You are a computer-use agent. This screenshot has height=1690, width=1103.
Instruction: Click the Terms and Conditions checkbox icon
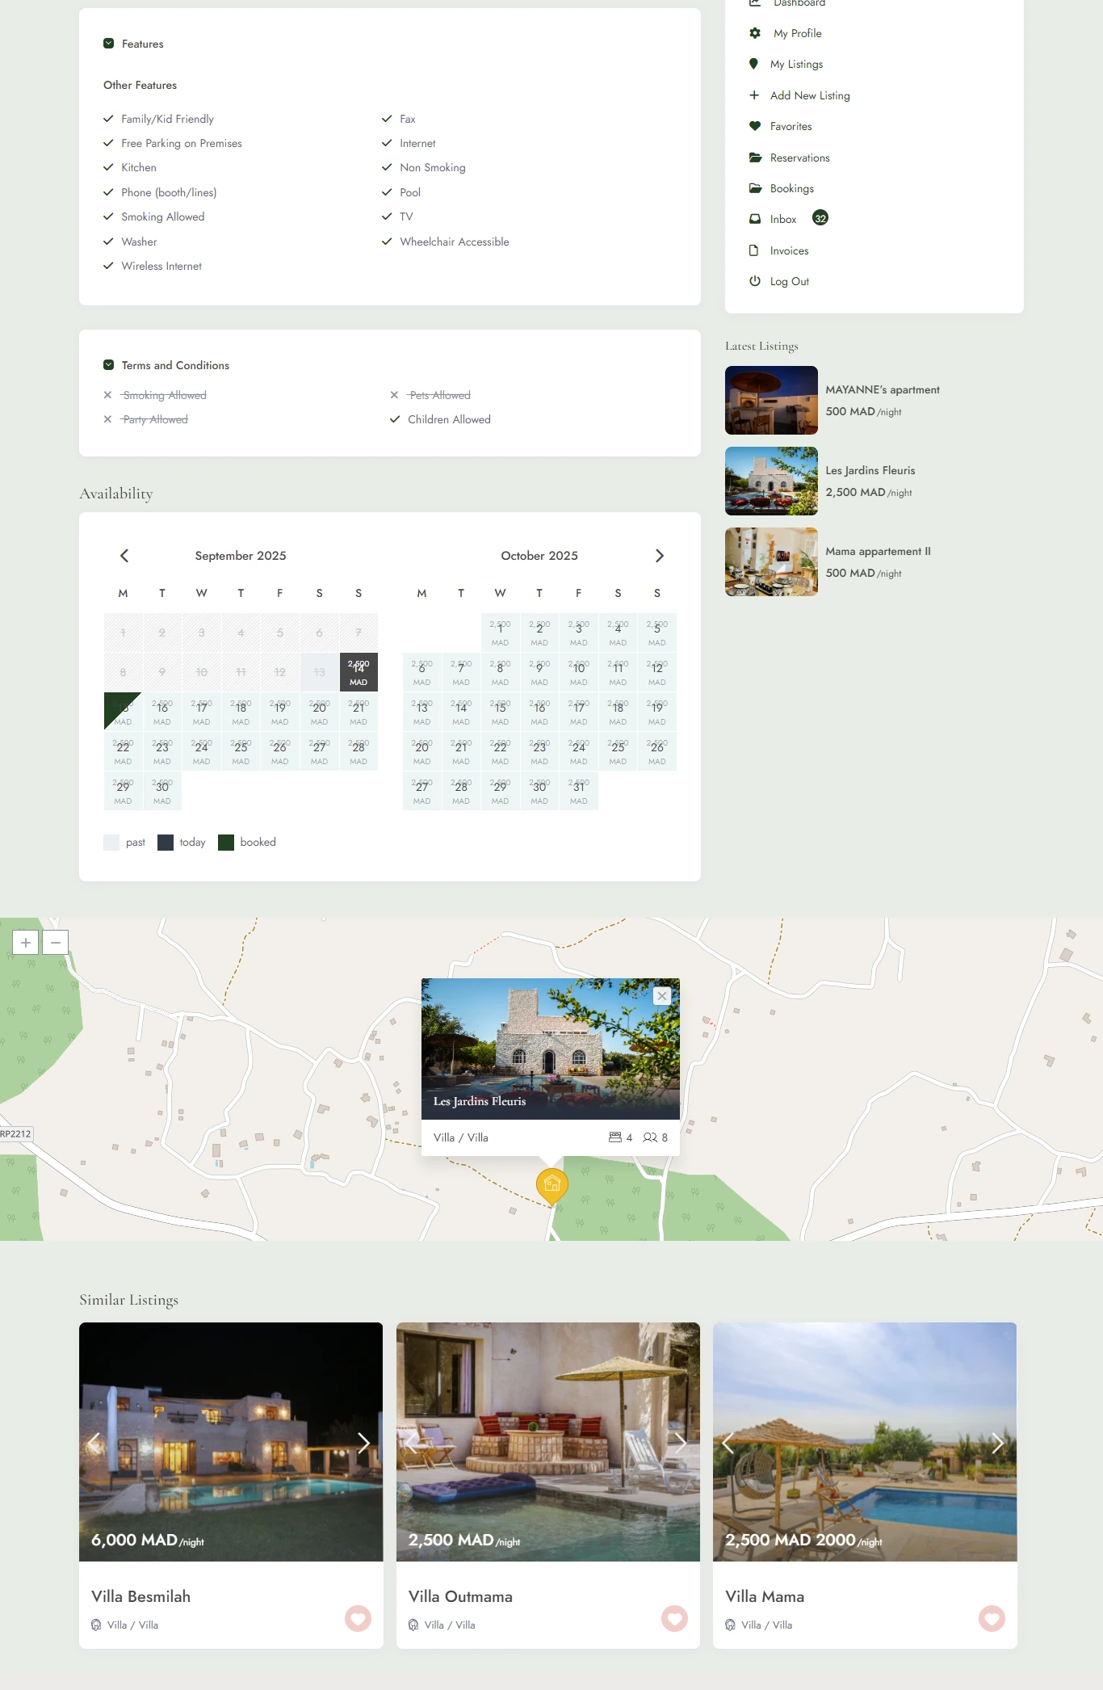coord(109,365)
